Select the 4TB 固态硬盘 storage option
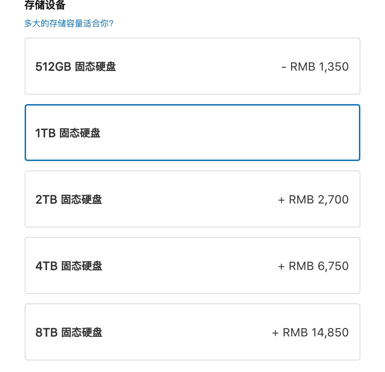Viewport: 385px width, 372px height. click(192, 265)
